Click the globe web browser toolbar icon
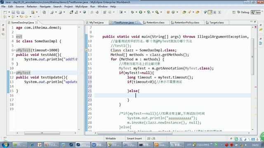 (85, 12)
